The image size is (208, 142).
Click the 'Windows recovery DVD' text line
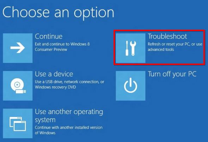55,87
